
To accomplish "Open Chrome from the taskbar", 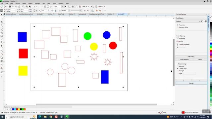I will [51, 117].
